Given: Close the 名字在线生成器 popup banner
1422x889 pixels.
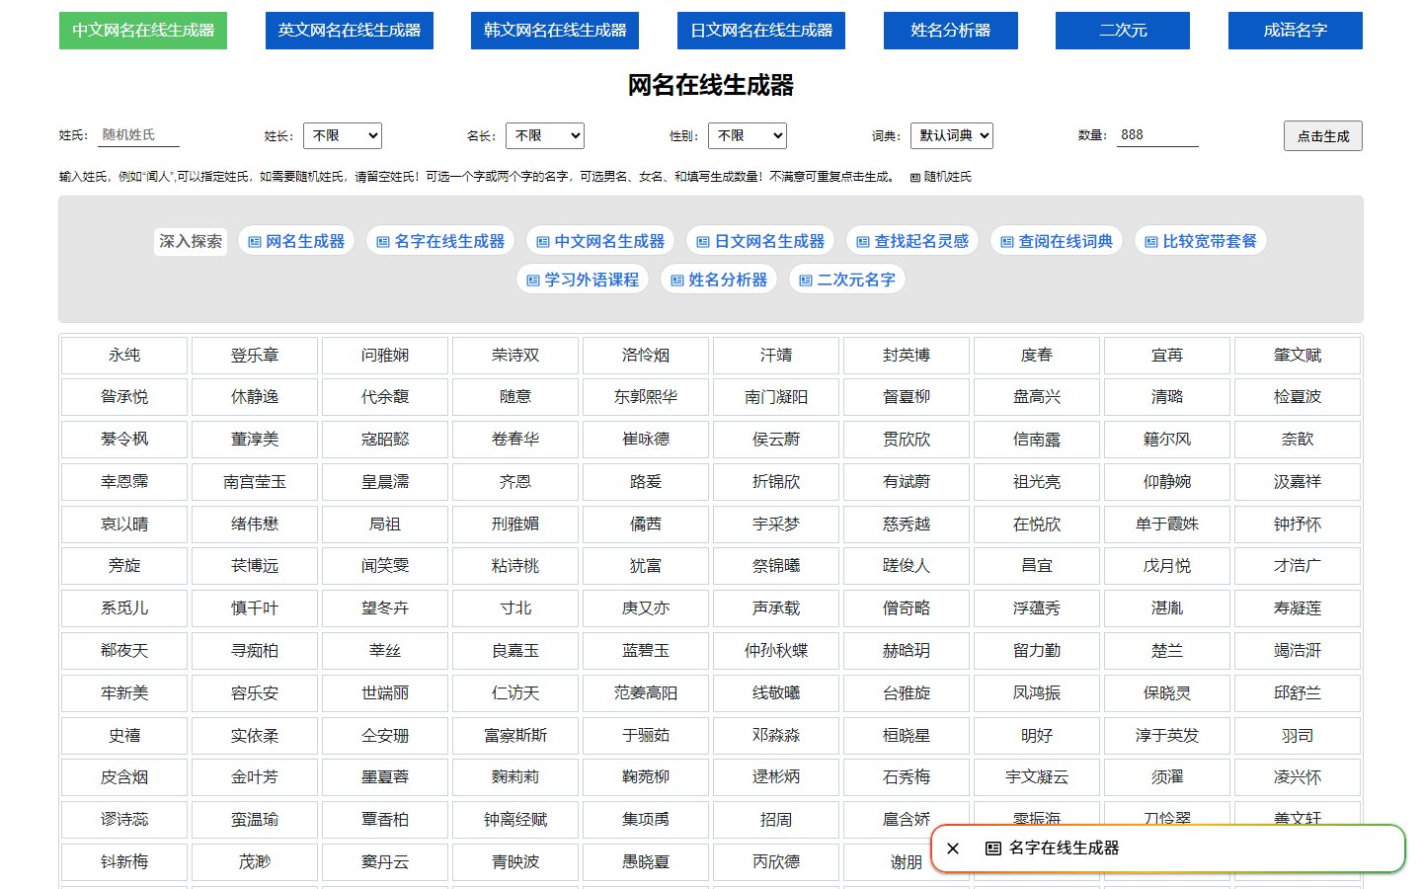Looking at the screenshot, I should 953,849.
